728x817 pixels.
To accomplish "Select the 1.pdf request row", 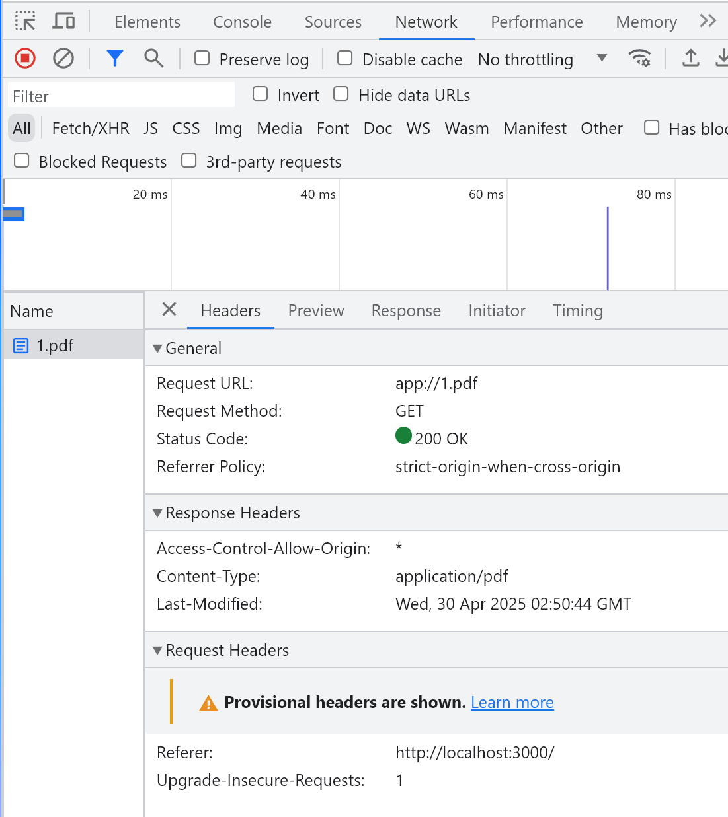I will 73,345.
